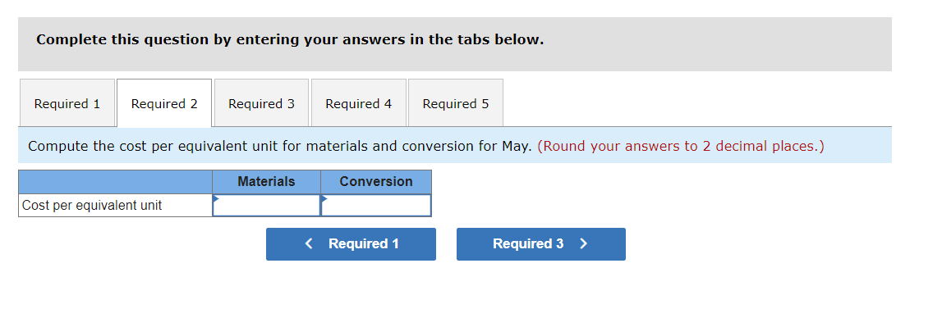The image size is (942, 336).
Task: Select the Required 2 tab
Action: 164,104
